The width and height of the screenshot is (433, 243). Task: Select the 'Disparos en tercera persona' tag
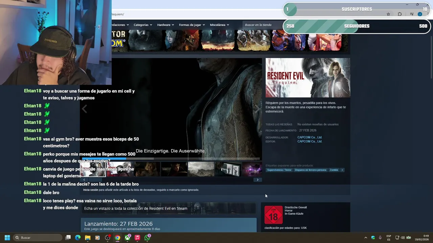point(311,170)
